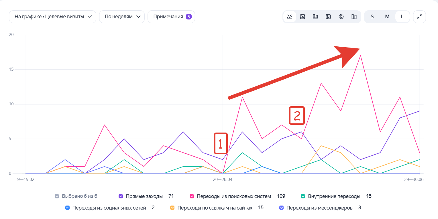Click the '9—15.02' axis date label
Image resolution: width=438 pixels, height=219 pixels.
click(26, 179)
